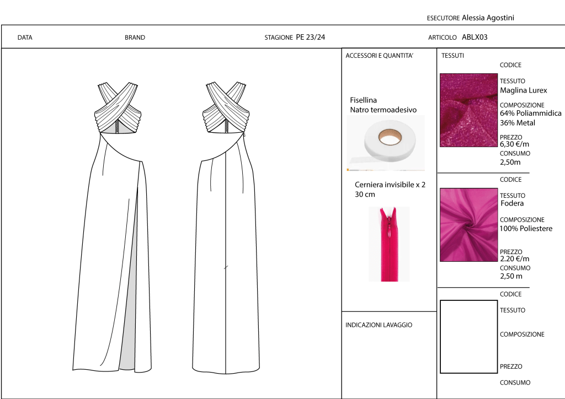
Task: Select the Fisellina Natro termoadesivo text
Action: pos(383,105)
